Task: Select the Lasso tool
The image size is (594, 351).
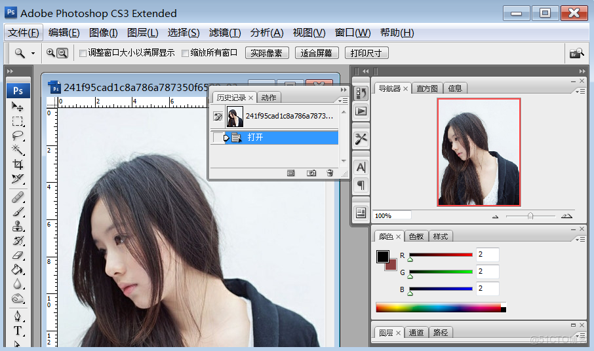Action: (x=18, y=136)
